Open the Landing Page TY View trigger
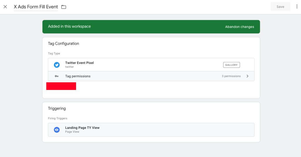Viewport: 301px width, 157px height. tap(151, 130)
